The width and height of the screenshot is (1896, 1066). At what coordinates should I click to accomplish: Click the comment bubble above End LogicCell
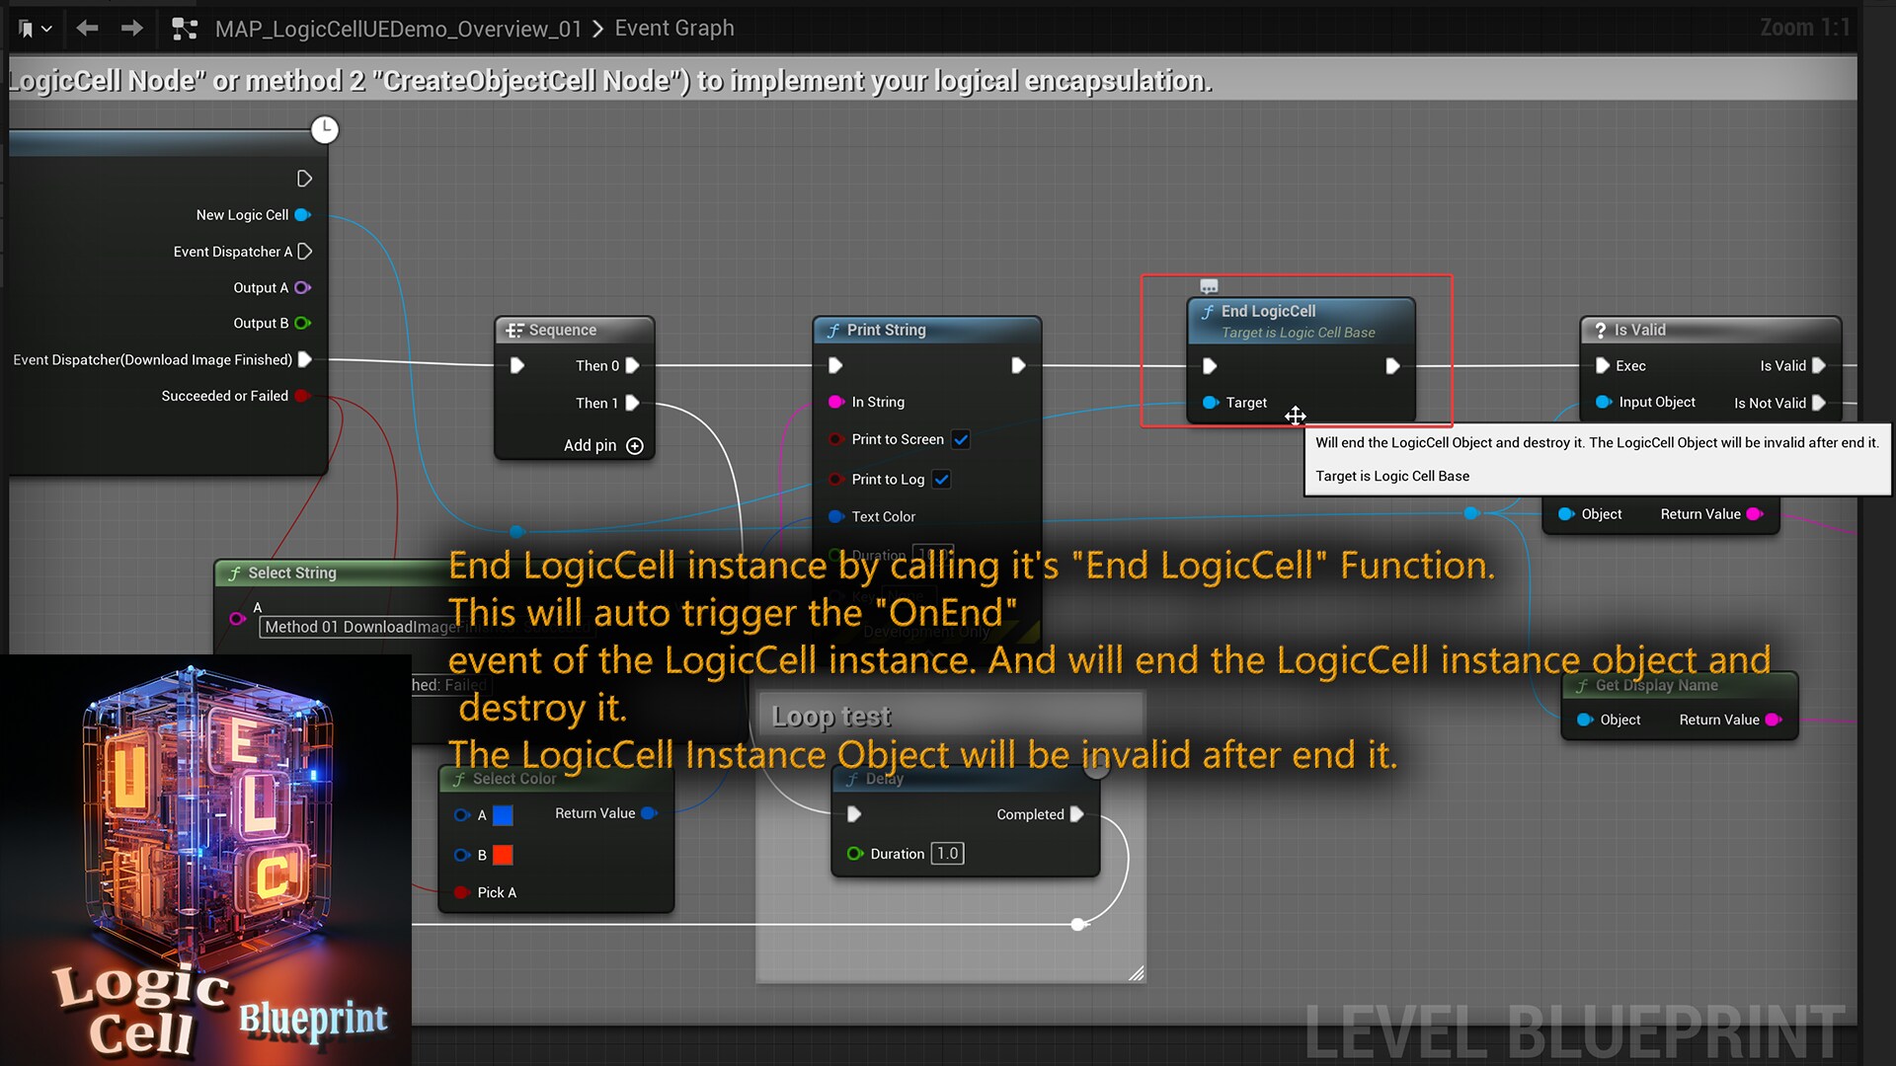point(1209,285)
